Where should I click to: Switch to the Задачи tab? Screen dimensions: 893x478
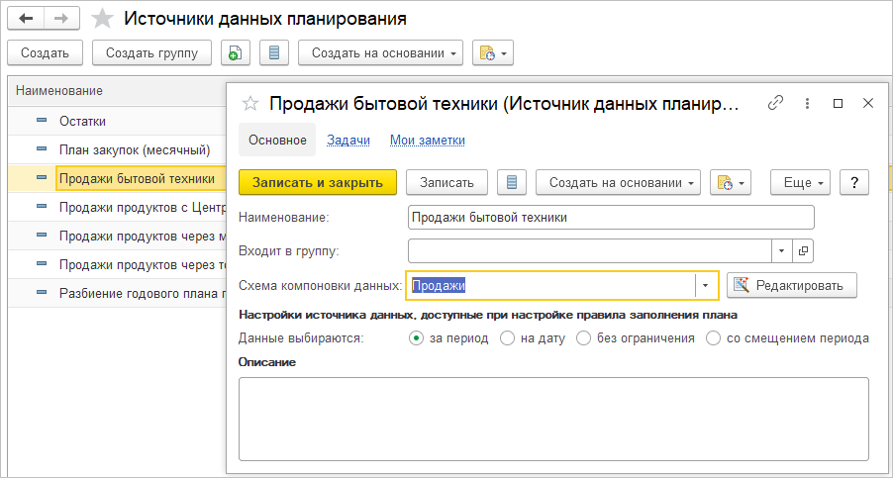point(348,141)
